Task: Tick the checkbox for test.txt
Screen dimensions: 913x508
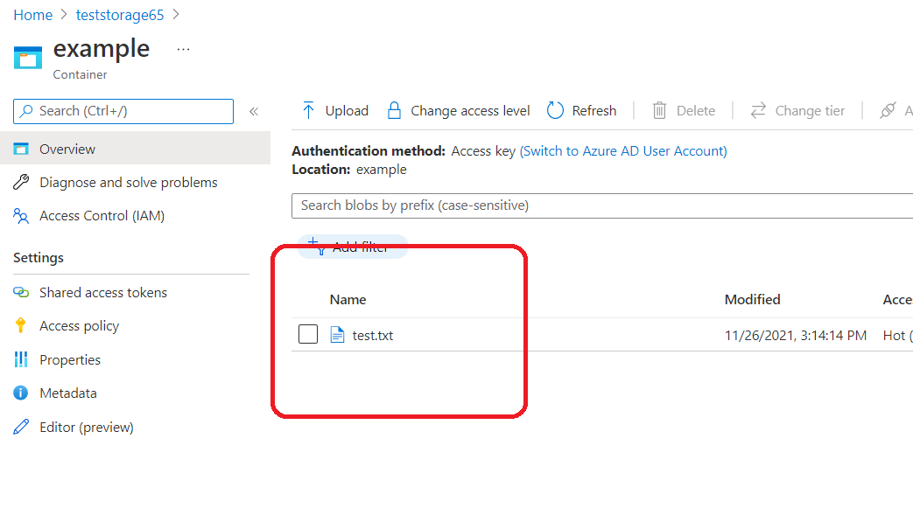Action: [x=308, y=334]
